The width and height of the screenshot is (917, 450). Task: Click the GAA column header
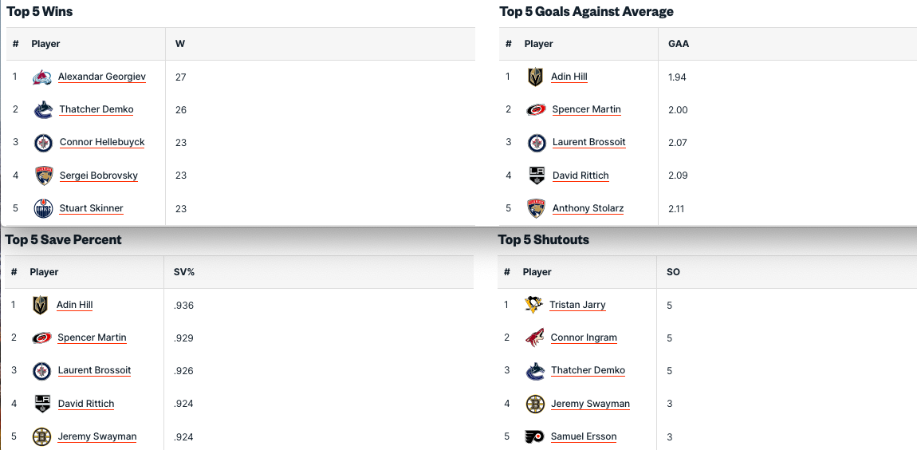click(x=679, y=44)
